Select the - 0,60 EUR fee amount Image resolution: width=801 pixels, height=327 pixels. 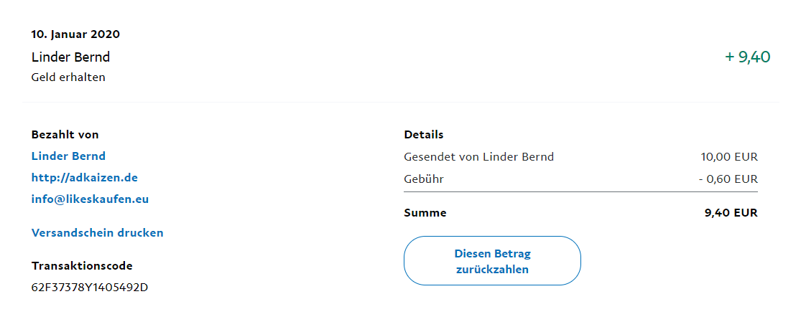[x=728, y=179]
